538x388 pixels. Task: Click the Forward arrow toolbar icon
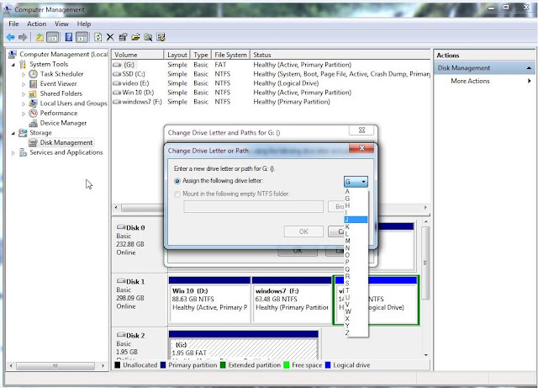[23, 37]
